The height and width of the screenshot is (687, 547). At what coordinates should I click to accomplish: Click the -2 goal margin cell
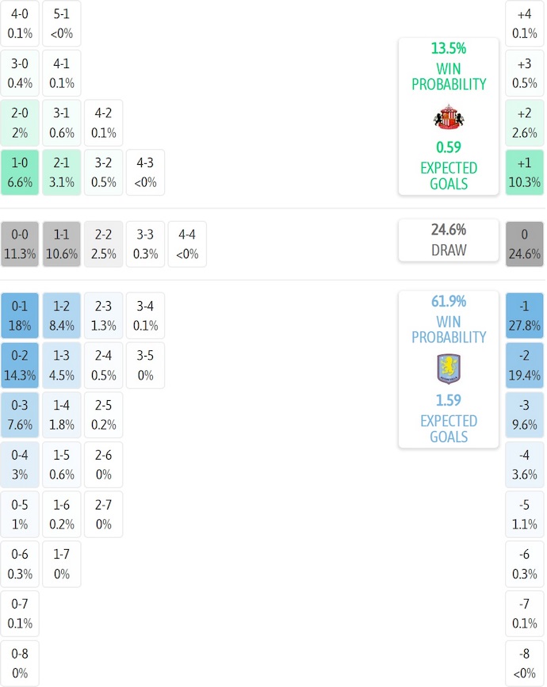(x=525, y=365)
